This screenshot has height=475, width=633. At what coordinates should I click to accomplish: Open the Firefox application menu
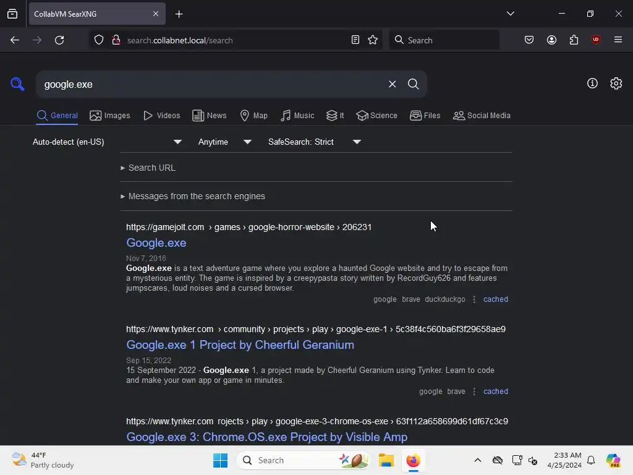click(x=618, y=40)
